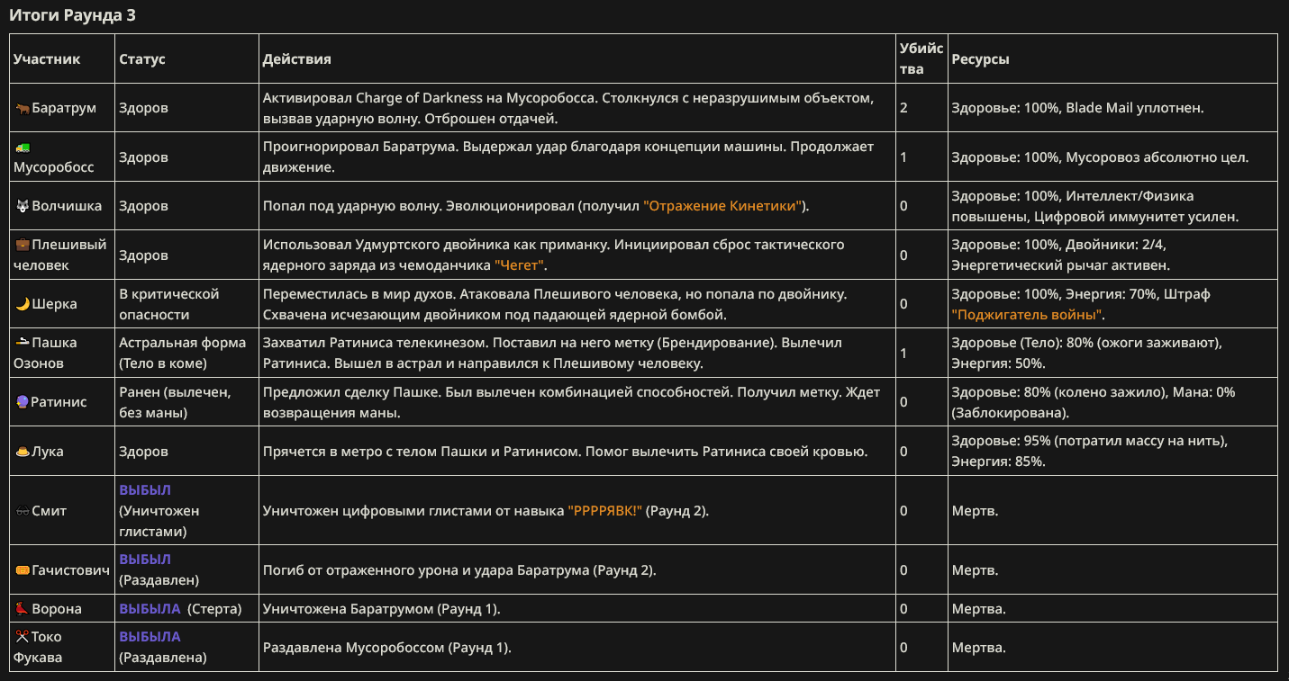
Task: Click the Ресурсы column header
Action: tap(980, 59)
